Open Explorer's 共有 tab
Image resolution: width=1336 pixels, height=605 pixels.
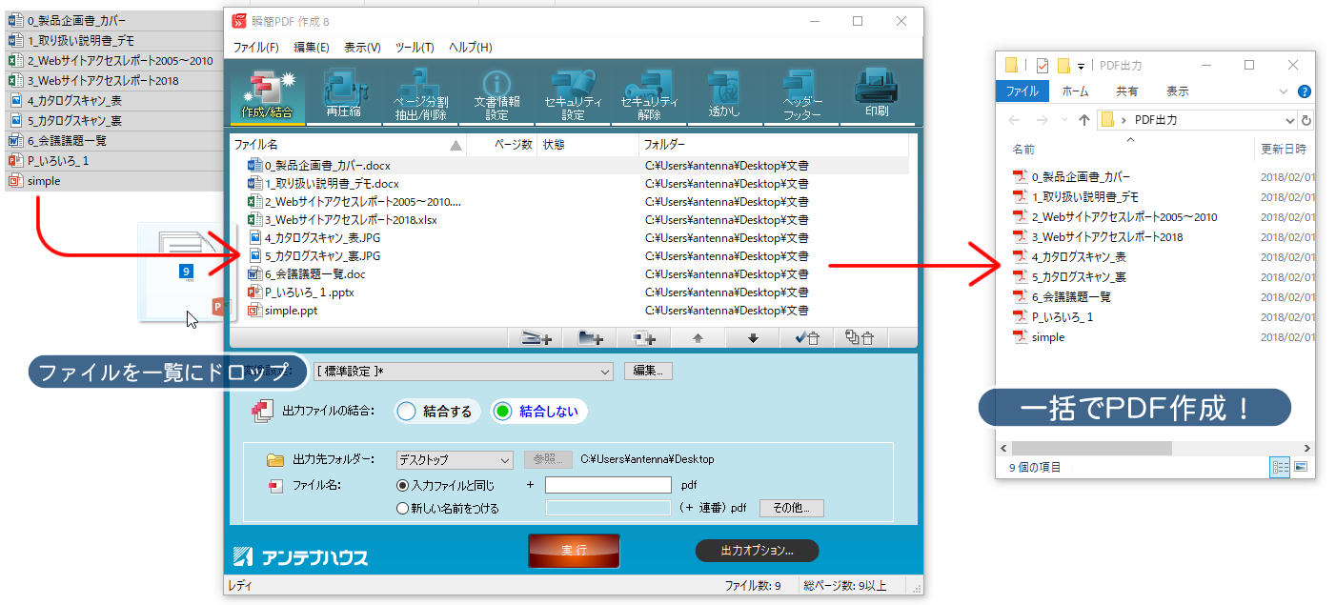point(1127,91)
